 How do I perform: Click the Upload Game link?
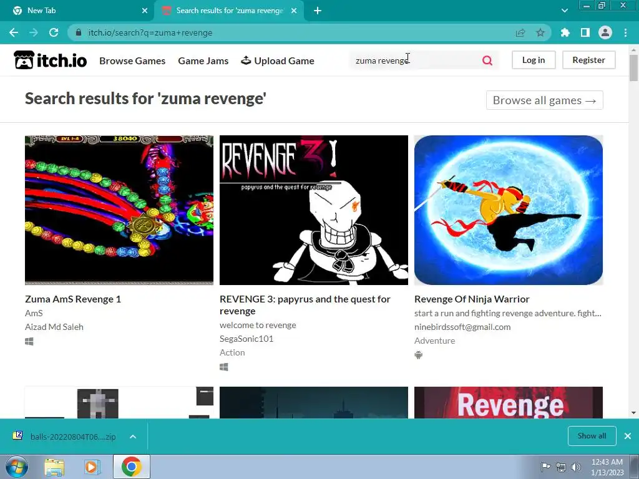[278, 60]
